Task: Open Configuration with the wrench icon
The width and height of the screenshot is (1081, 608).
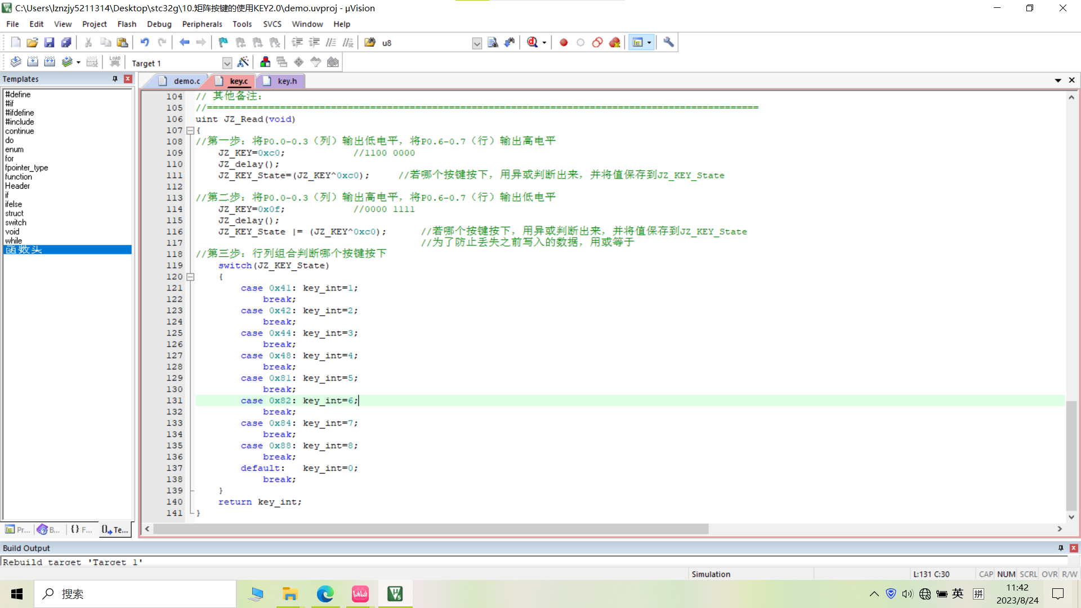Action: [668, 42]
